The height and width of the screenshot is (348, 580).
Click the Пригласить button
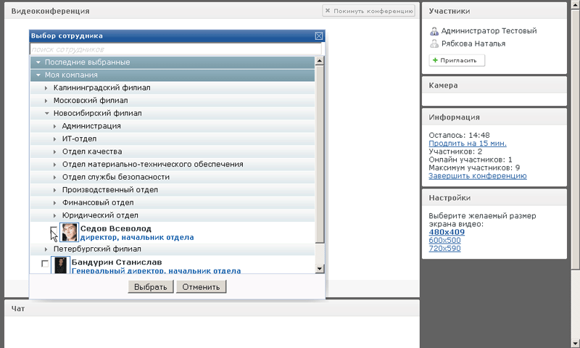[457, 60]
